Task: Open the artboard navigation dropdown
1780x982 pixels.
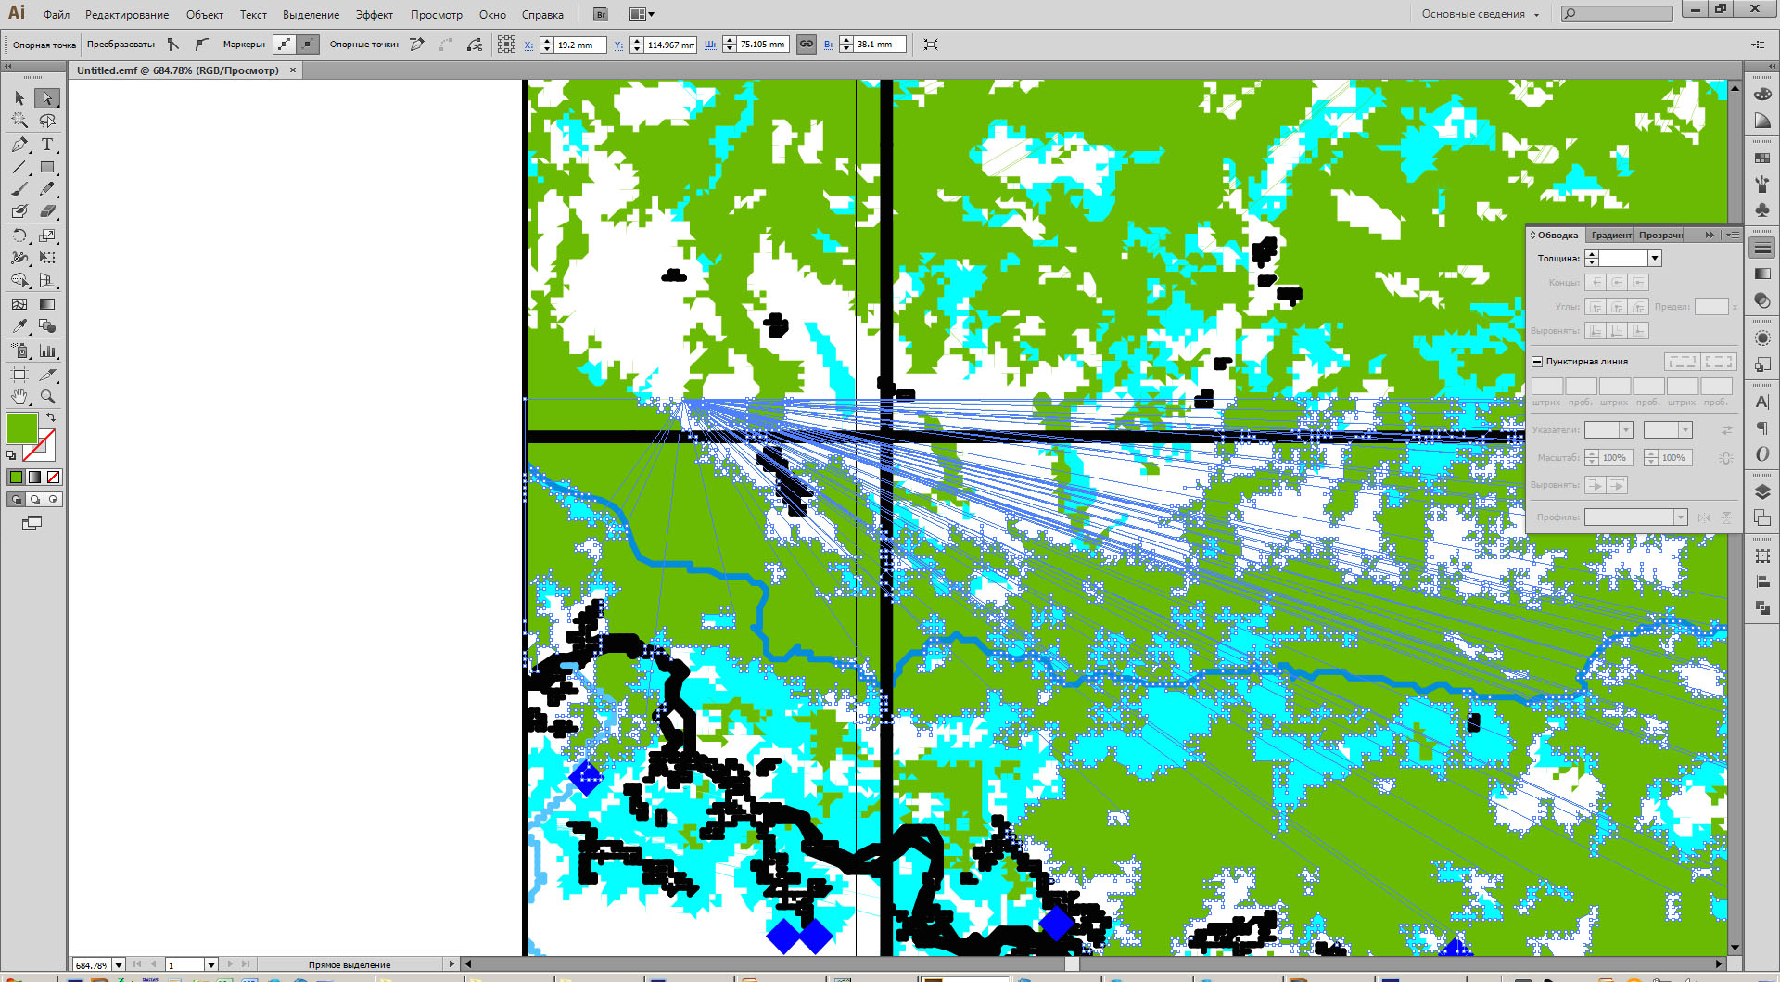Action: coord(210,965)
